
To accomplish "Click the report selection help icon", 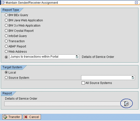I will tap(127, 104).
